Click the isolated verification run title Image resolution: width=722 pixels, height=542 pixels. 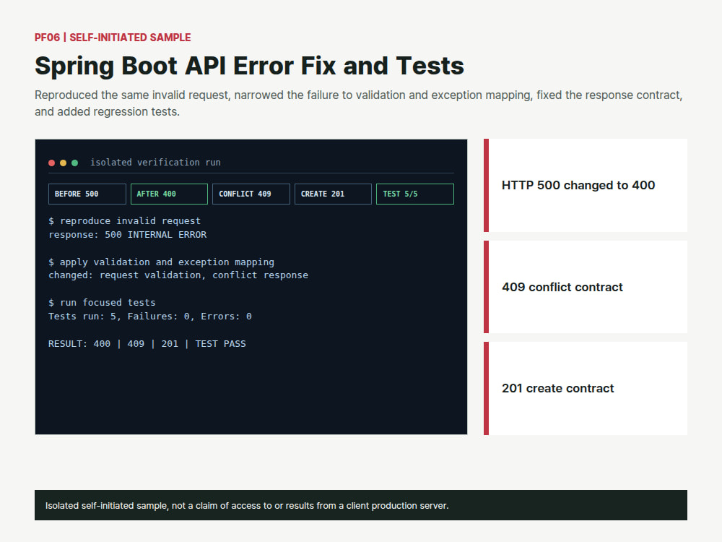[x=155, y=162]
